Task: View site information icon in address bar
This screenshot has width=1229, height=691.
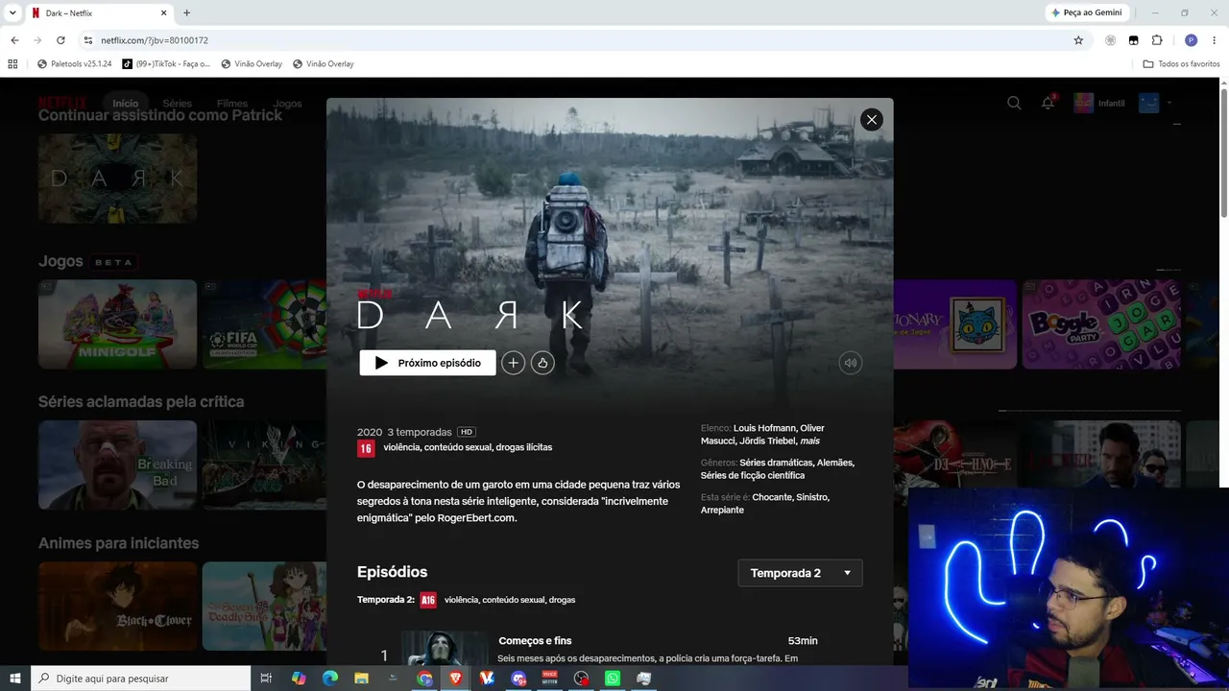Action: [x=87, y=40]
